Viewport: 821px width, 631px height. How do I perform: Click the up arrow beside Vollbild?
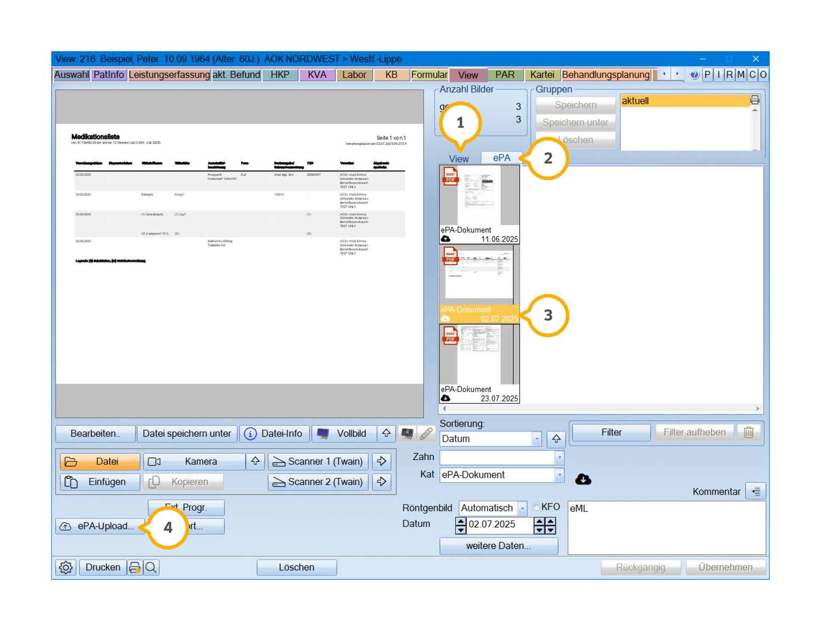coord(386,433)
